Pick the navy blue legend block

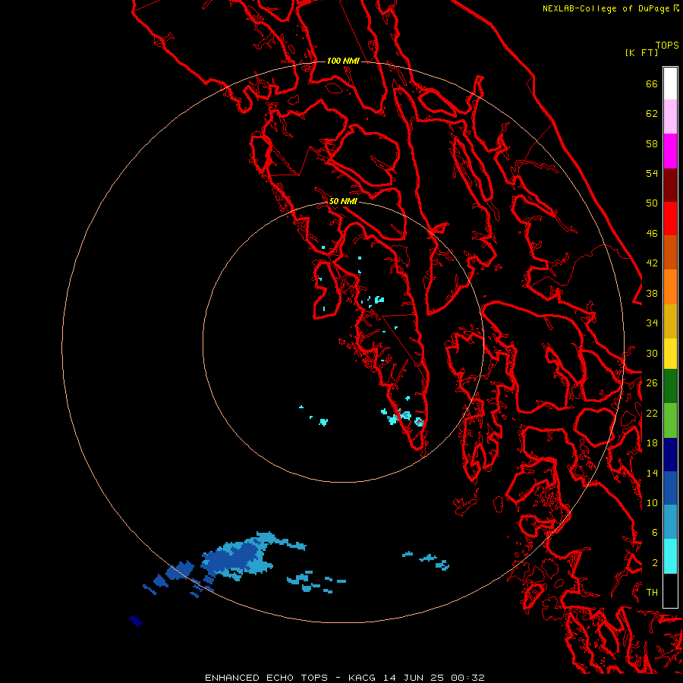click(x=670, y=455)
